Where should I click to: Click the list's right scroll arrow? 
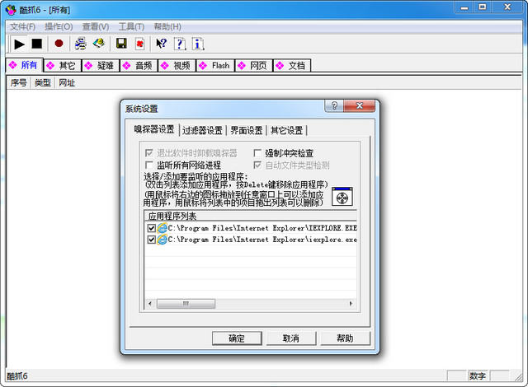click(351, 304)
